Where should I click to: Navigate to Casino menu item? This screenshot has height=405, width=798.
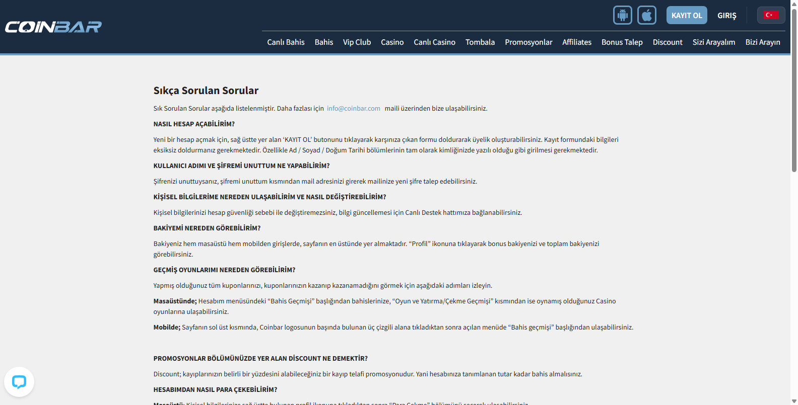392,42
